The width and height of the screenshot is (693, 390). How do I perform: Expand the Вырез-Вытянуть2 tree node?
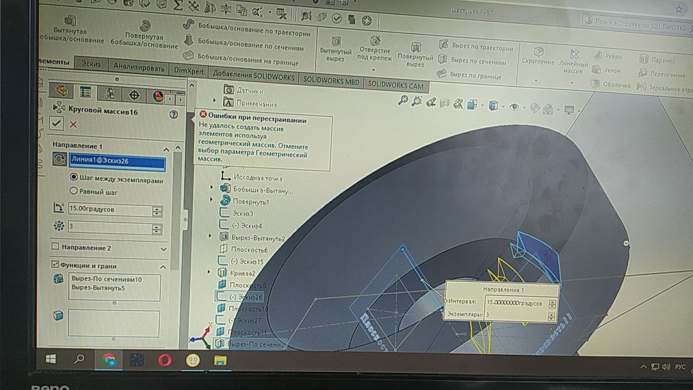pyautogui.click(x=211, y=236)
